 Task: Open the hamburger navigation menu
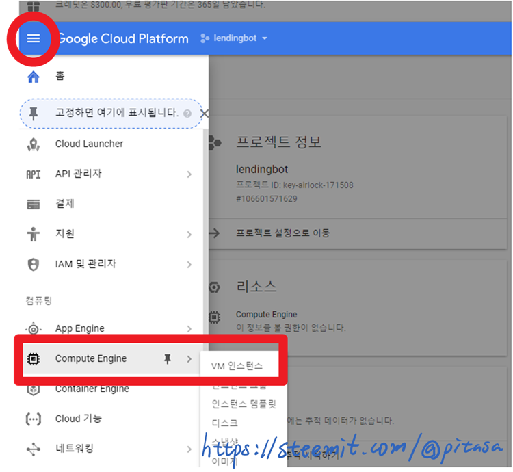click(x=34, y=38)
